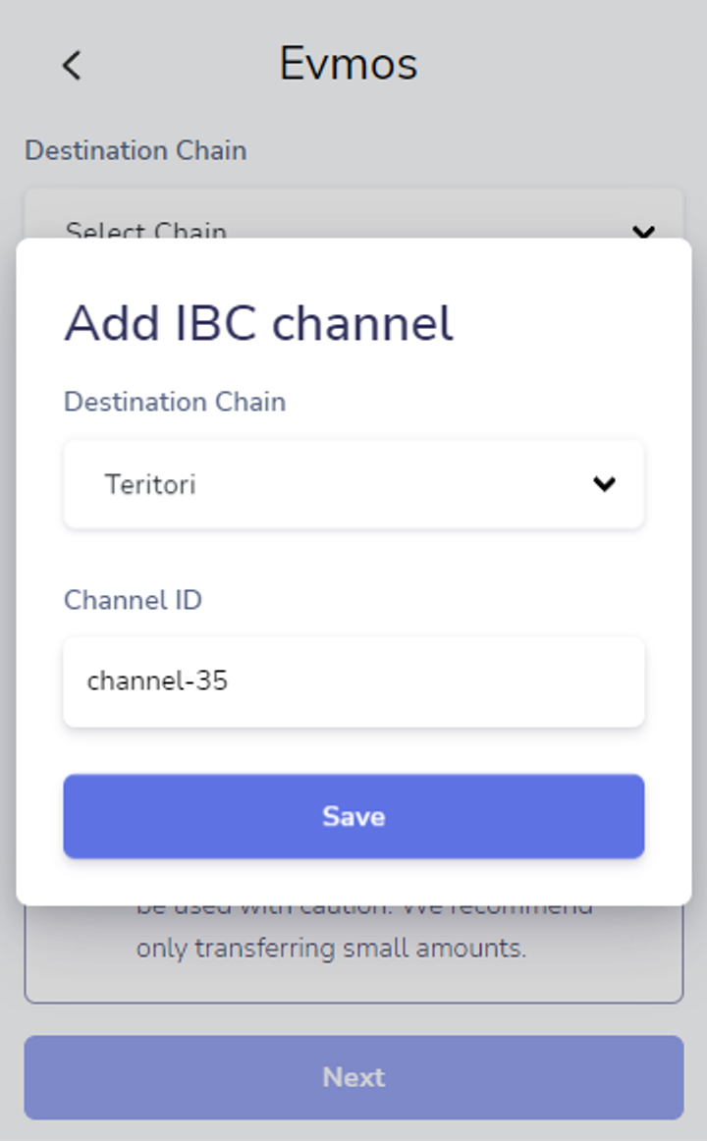Click the partly hidden caution text line
707x1141 pixels.
pos(363,911)
